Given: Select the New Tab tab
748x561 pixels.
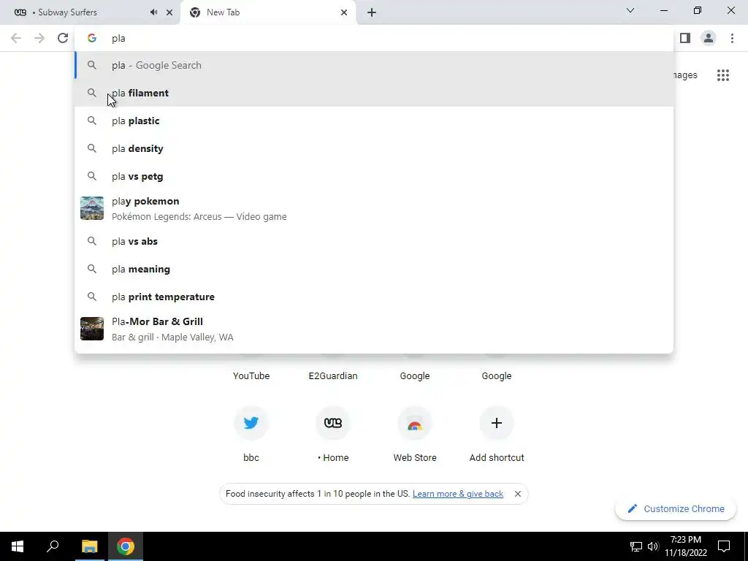Looking at the screenshot, I should click(x=267, y=12).
